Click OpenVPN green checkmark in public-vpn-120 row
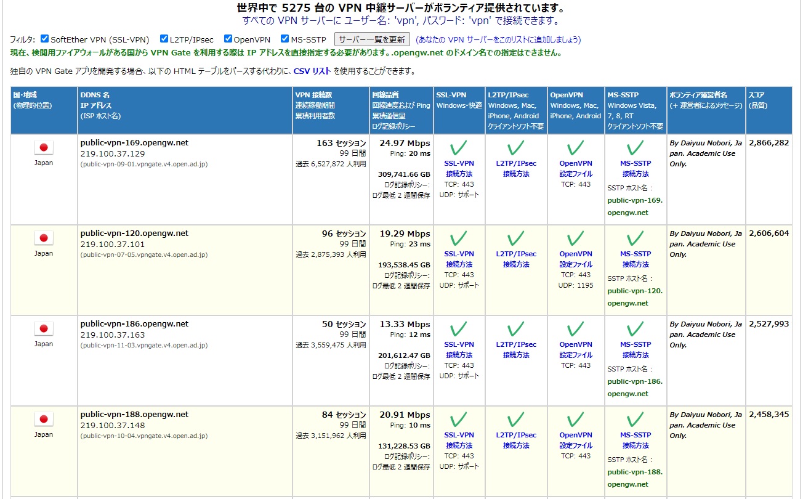The image size is (803, 499). pyautogui.click(x=575, y=238)
